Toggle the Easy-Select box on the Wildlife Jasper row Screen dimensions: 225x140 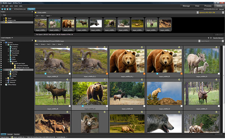point(1,70)
